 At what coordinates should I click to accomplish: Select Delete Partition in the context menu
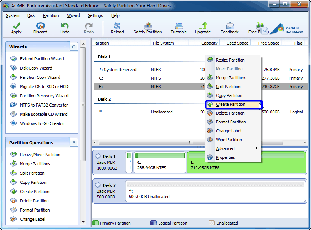tap(233, 113)
